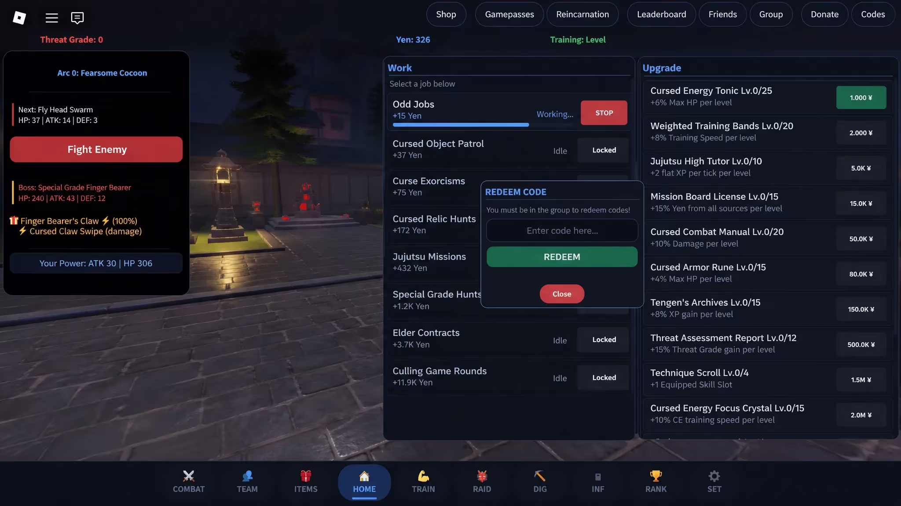Click Arc 0: Fearsome Cocoon title
901x506 pixels.
[x=102, y=73]
